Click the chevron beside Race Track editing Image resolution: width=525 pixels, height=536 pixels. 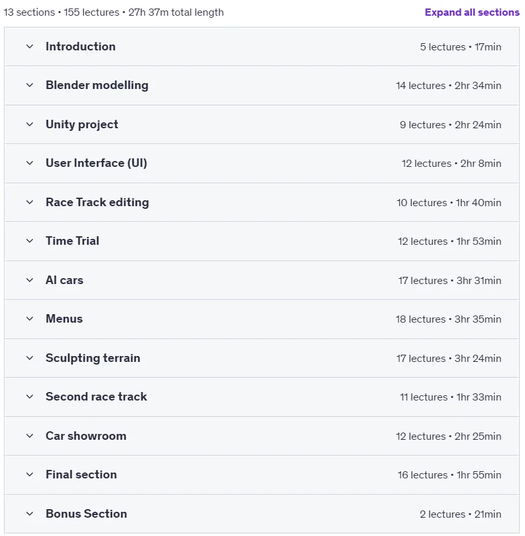(29, 202)
